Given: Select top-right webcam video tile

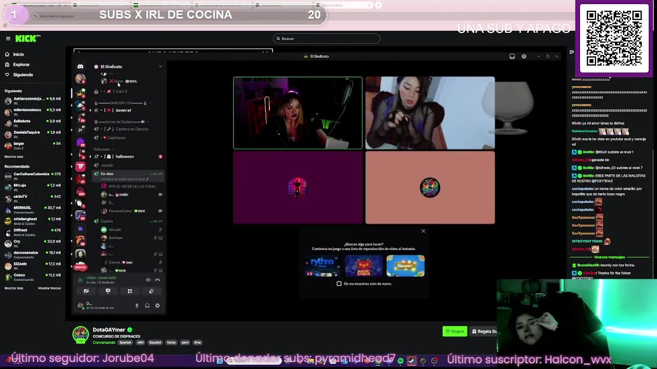Looking at the screenshot, I should (430, 113).
